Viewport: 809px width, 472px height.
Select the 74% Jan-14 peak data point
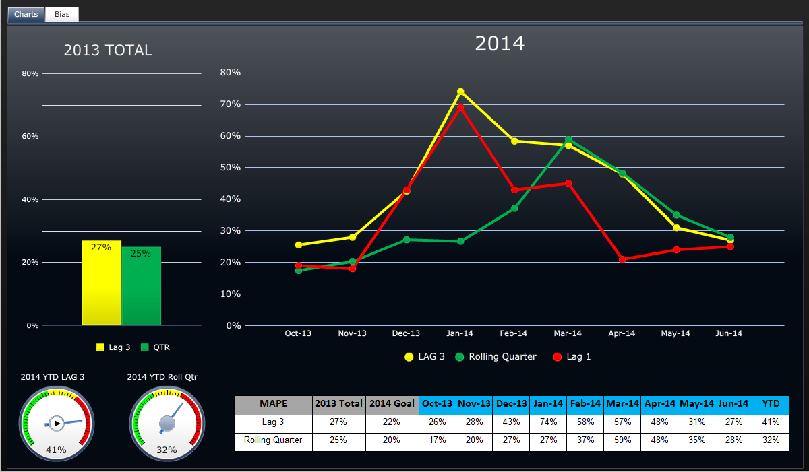point(460,92)
